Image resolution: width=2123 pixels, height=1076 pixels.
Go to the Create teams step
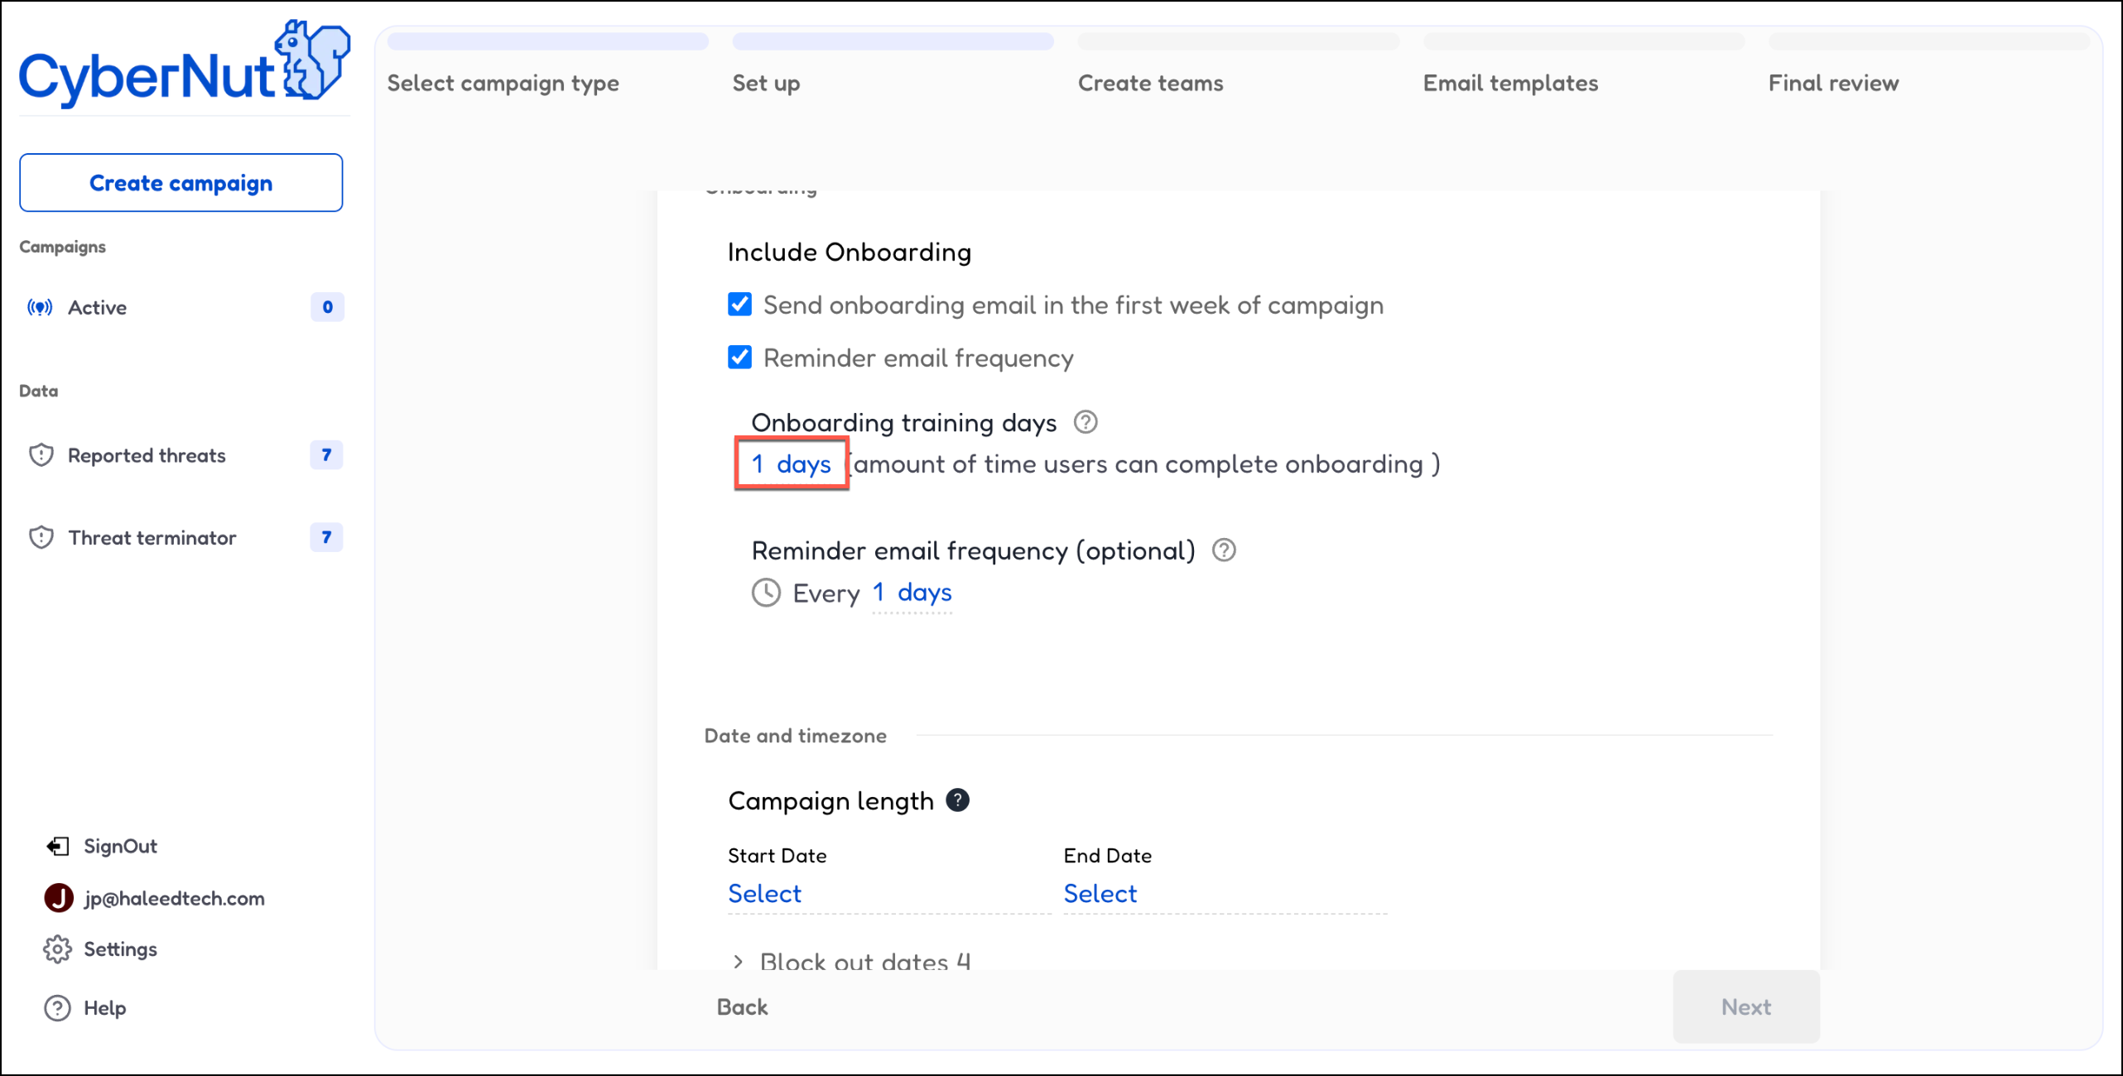point(1150,83)
